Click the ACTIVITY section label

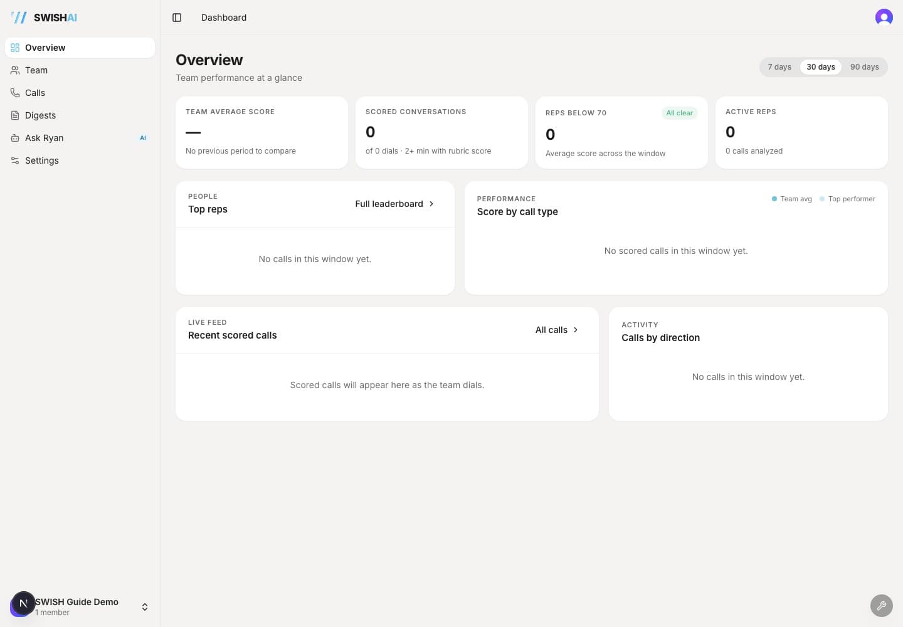click(640, 325)
